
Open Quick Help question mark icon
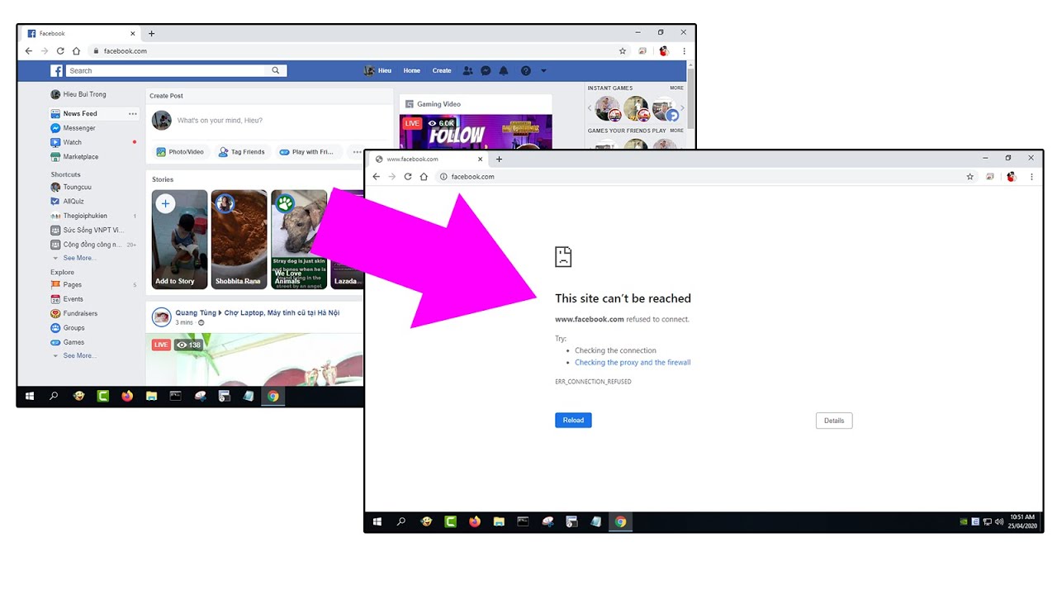click(x=526, y=71)
